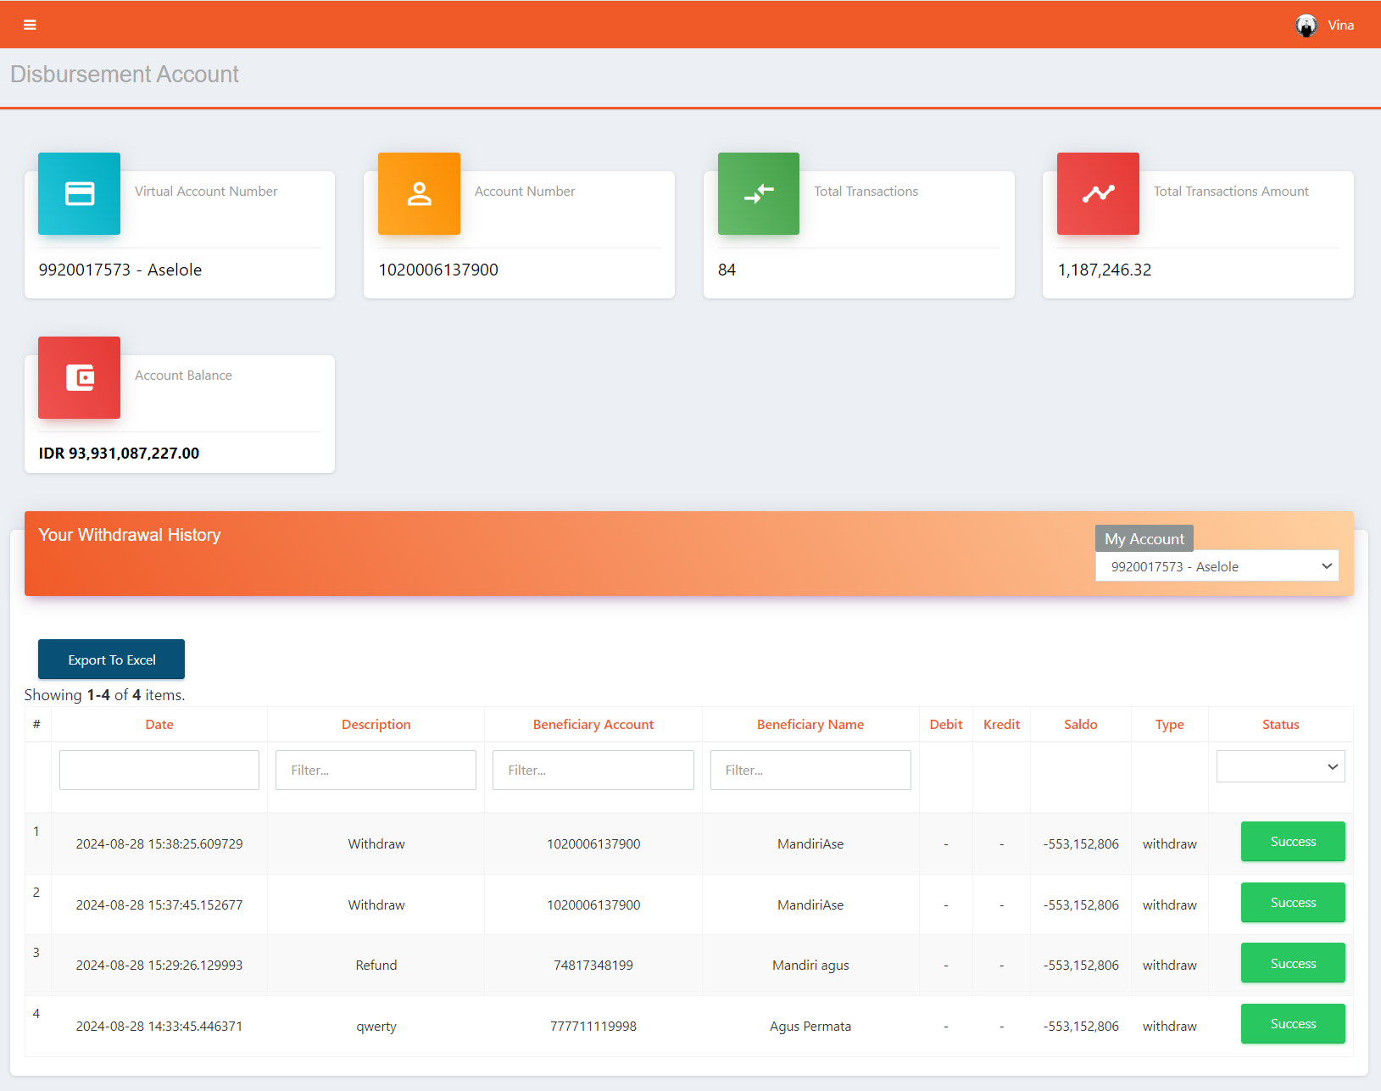This screenshot has width=1381, height=1091.
Task: Open the hamburger sidebar menu
Action: point(30,25)
